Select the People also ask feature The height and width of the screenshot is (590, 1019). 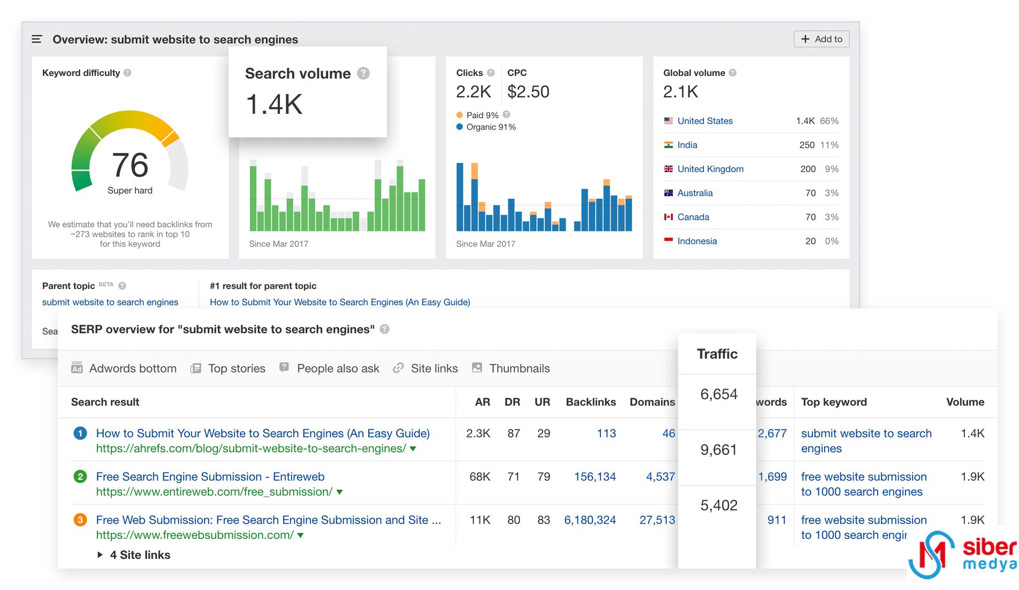click(x=329, y=368)
